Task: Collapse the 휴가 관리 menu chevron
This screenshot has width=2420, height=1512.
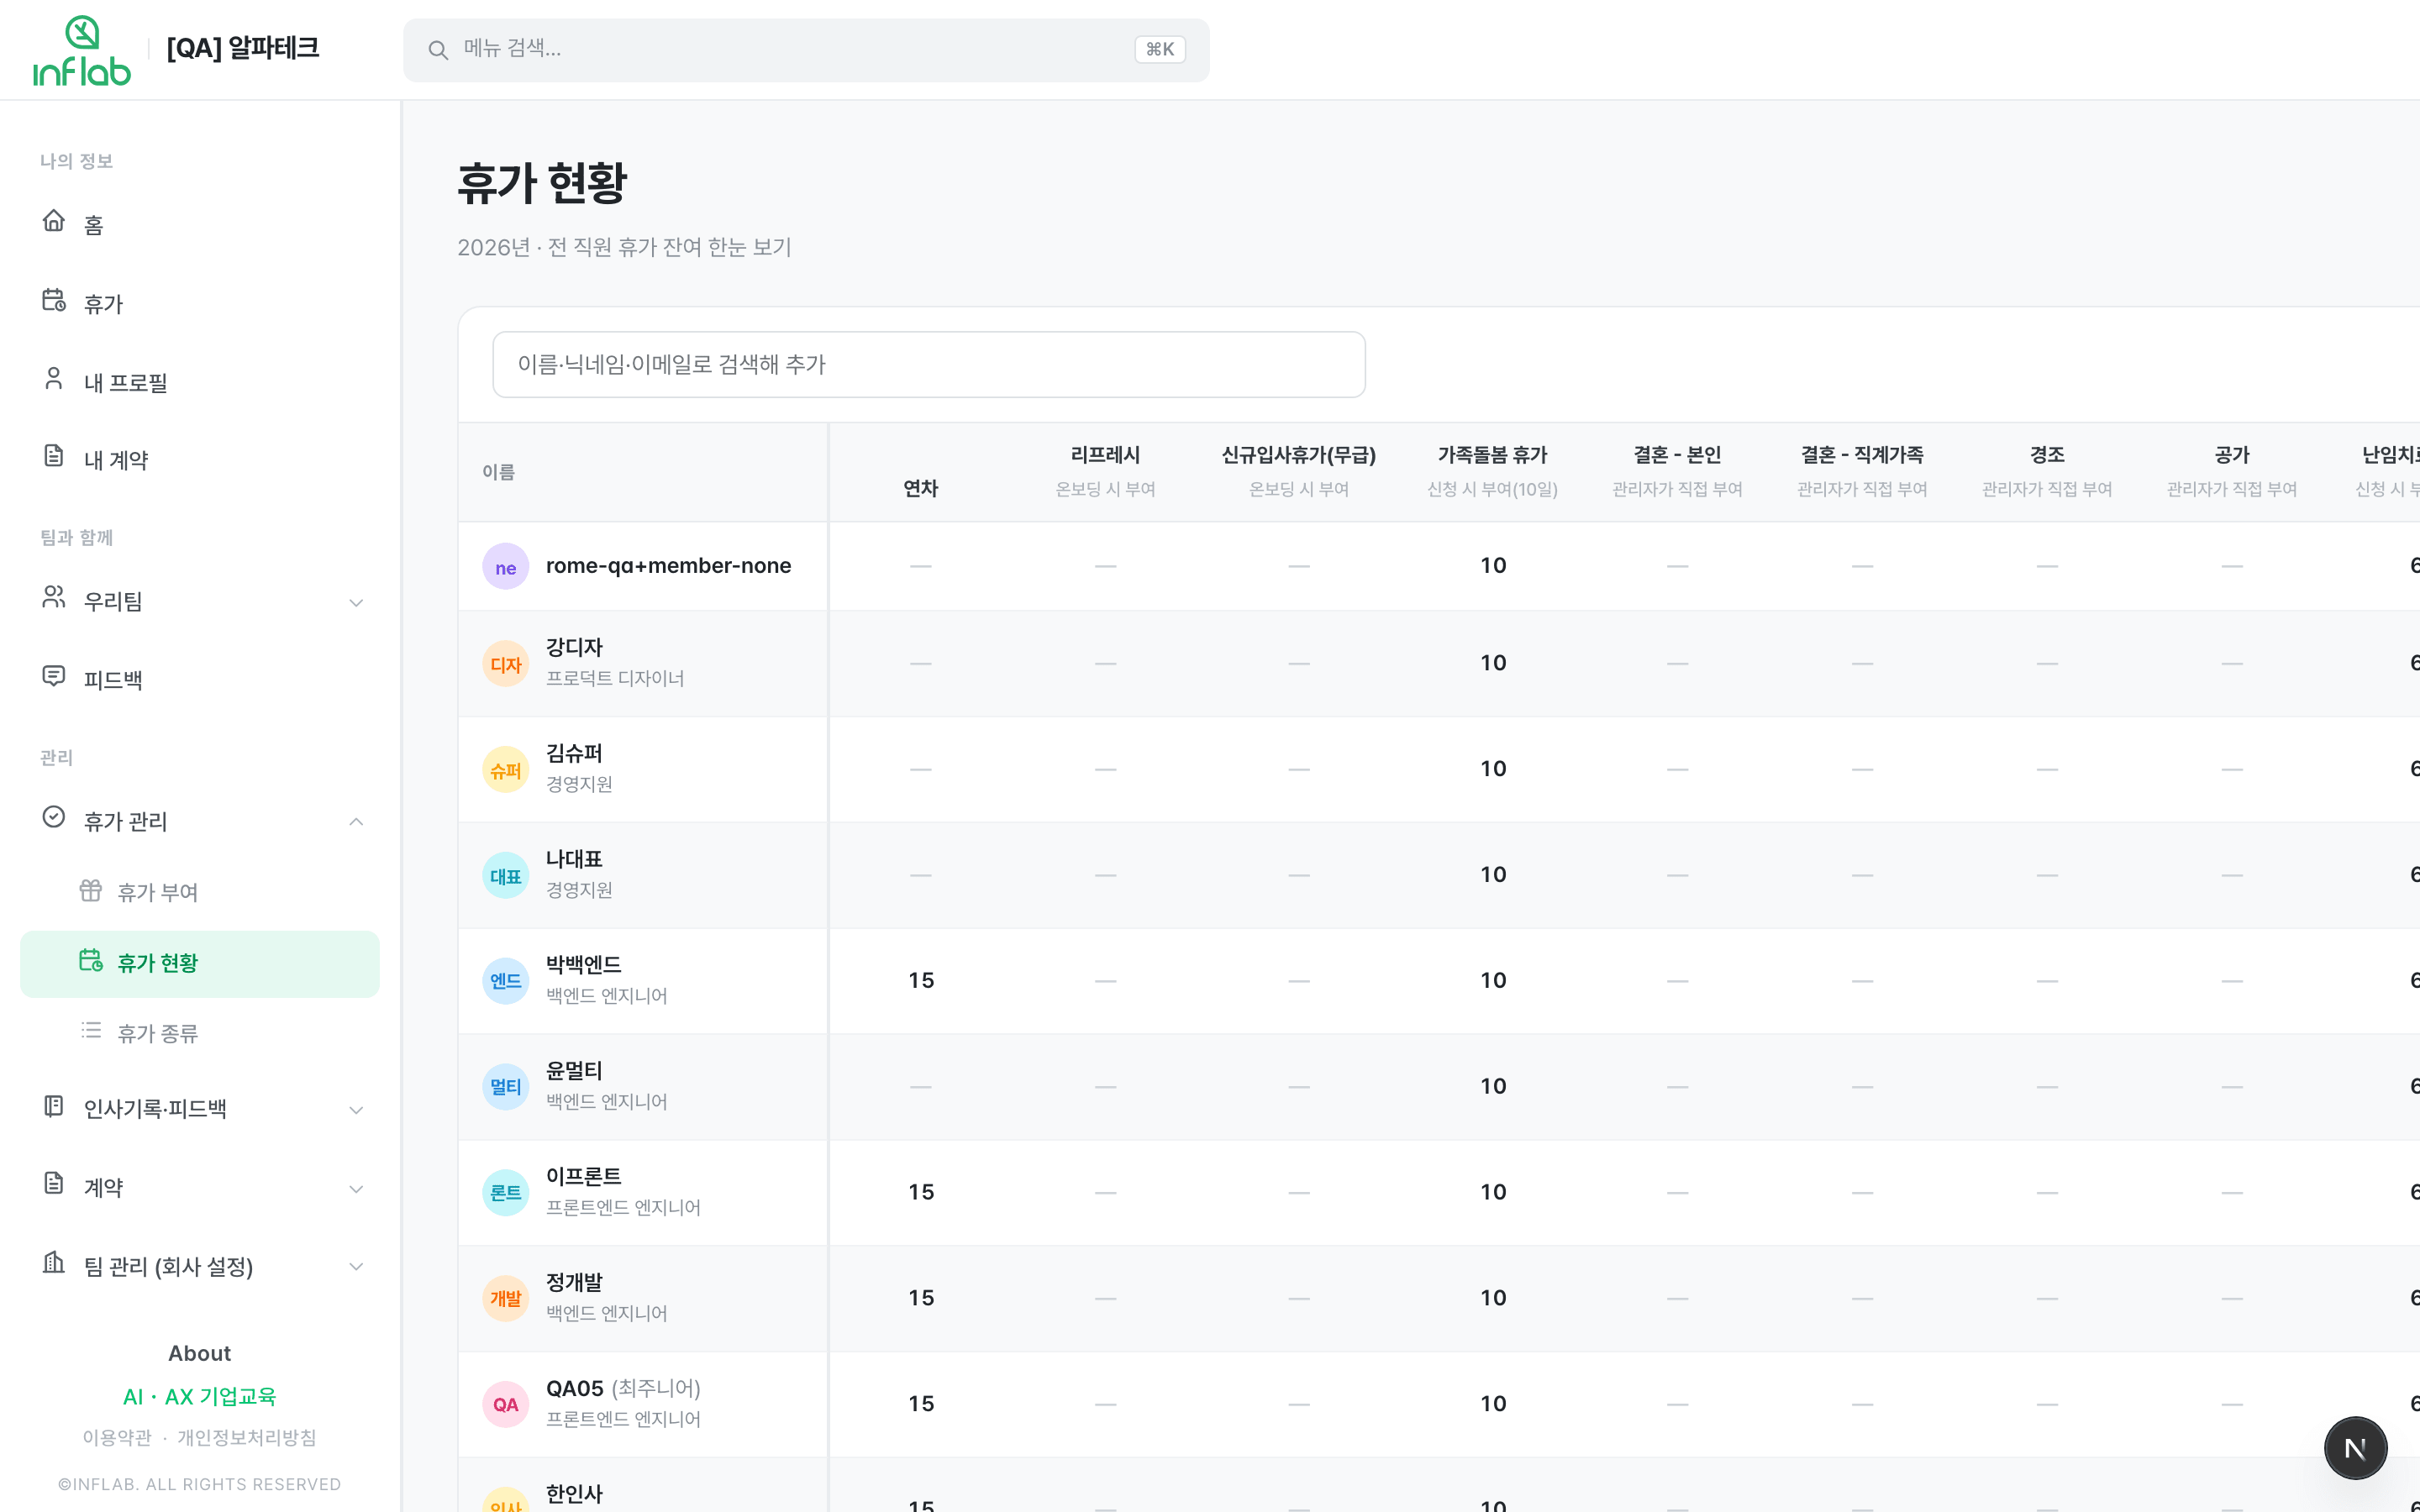Action: (356, 822)
